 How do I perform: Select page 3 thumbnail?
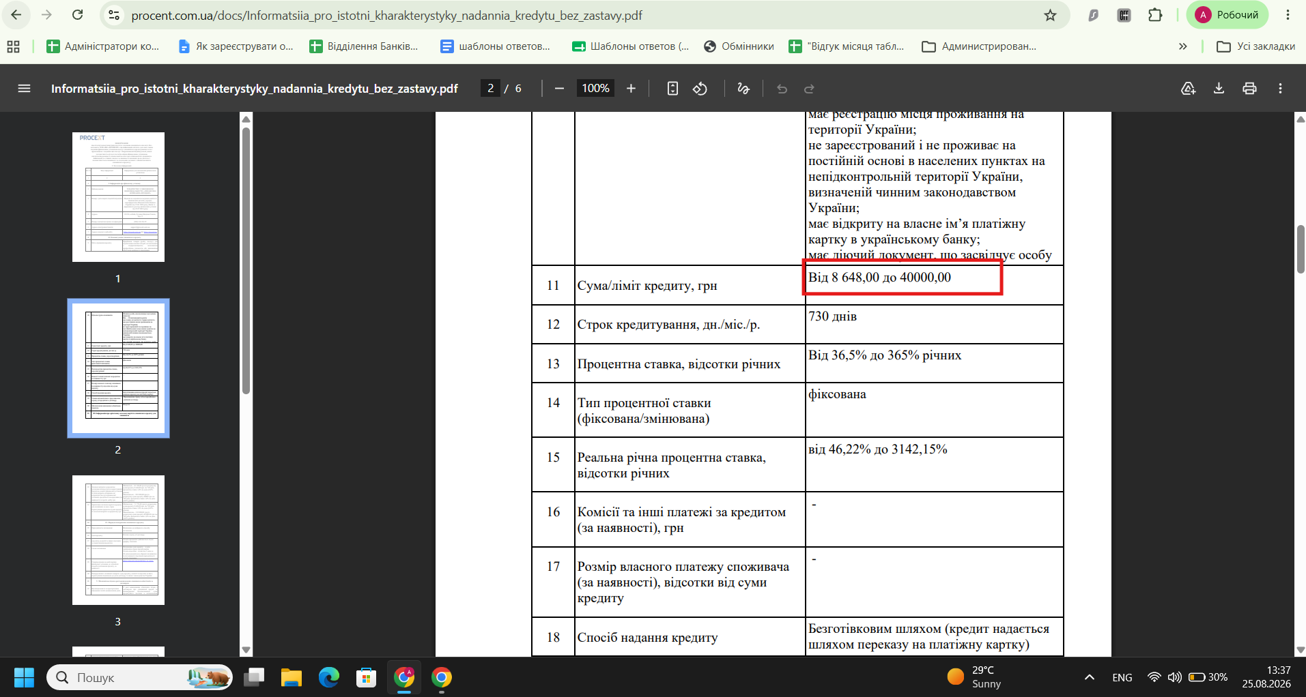[118, 540]
